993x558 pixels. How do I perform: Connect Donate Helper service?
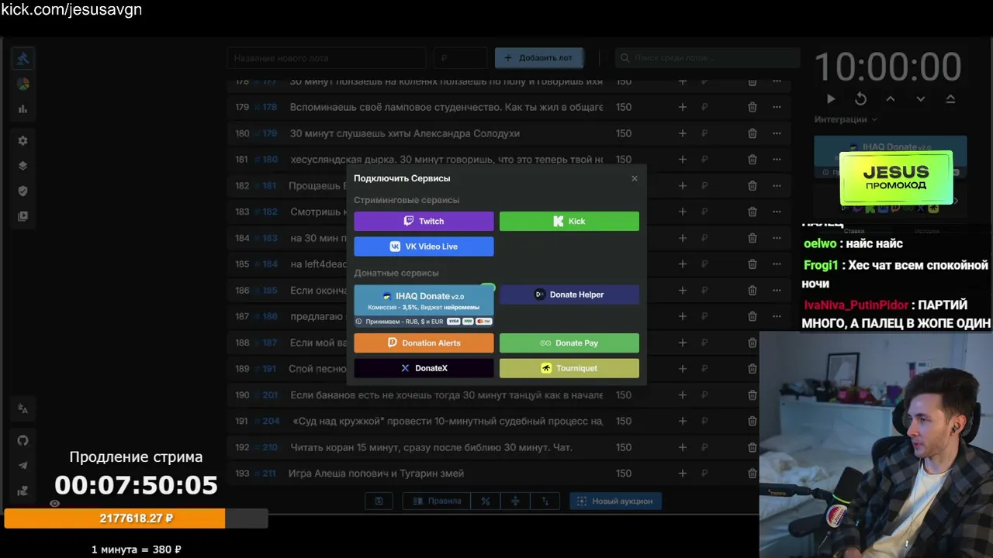569,294
